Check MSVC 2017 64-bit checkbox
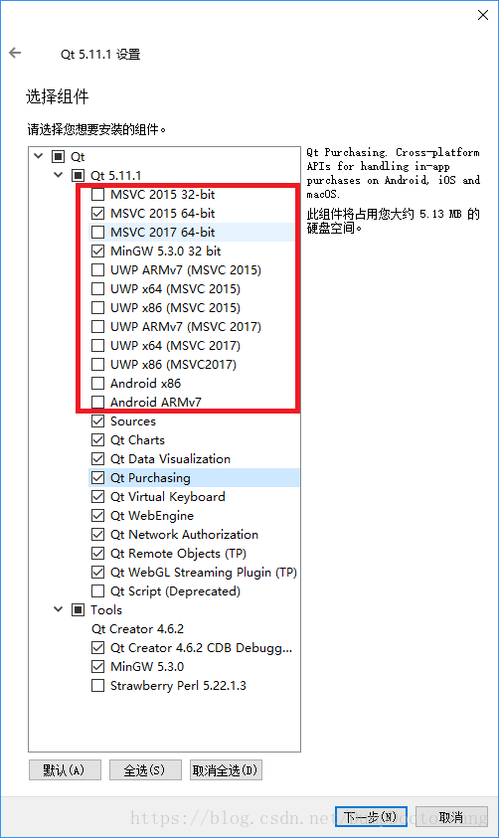 pyautogui.click(x=97, y=232)
